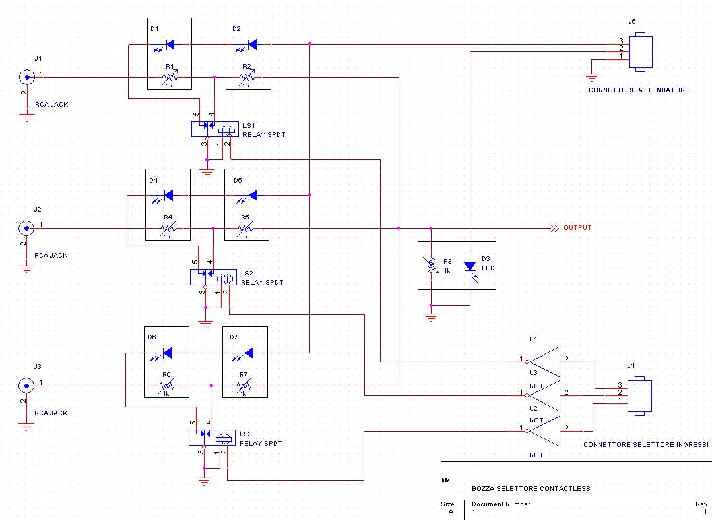Pick the R6 variable resistor symbol
Viewport: 712px width, 520px height.
[166, 386]
